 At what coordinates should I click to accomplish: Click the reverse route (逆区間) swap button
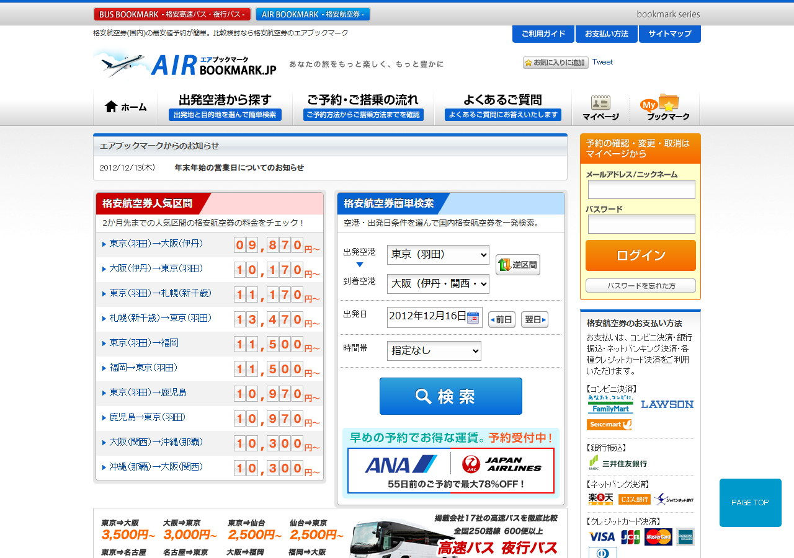pos(518,265)
